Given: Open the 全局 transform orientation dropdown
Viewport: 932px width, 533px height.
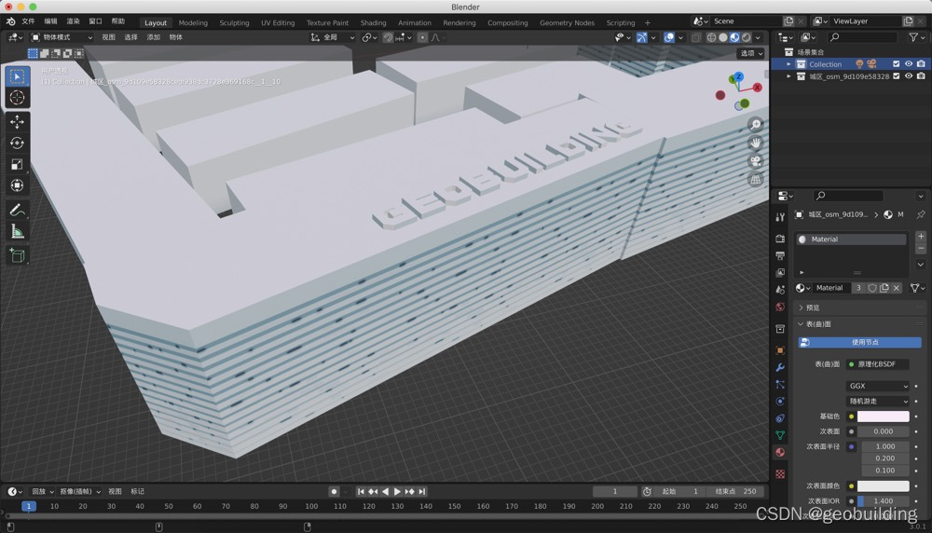Looking at the screenshot, I should (333, 37).
